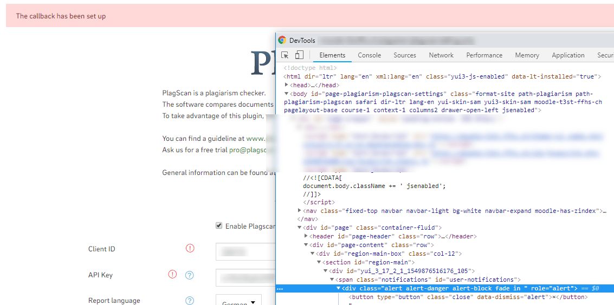Open the Sources tab
Viewport: 614px width, 305px height.
(x=405, y=55)
